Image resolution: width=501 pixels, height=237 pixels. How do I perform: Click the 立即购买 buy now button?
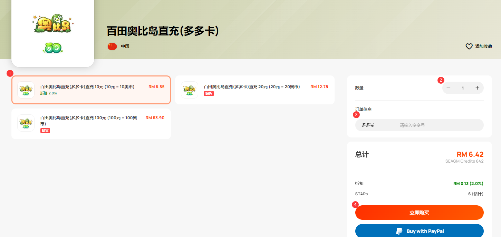[420, 213]
